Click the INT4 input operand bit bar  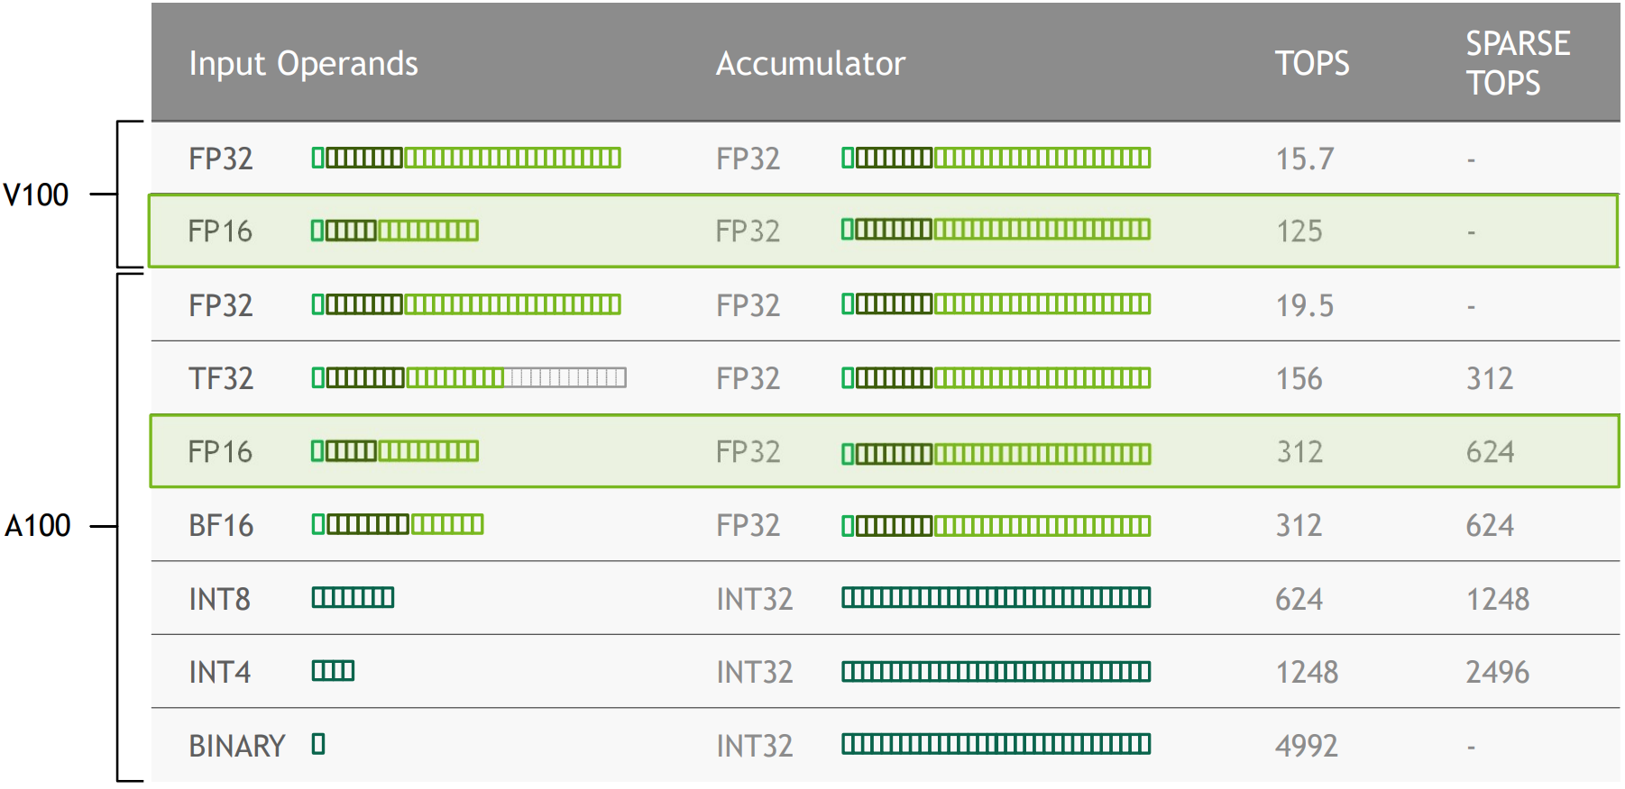[333, 671]
